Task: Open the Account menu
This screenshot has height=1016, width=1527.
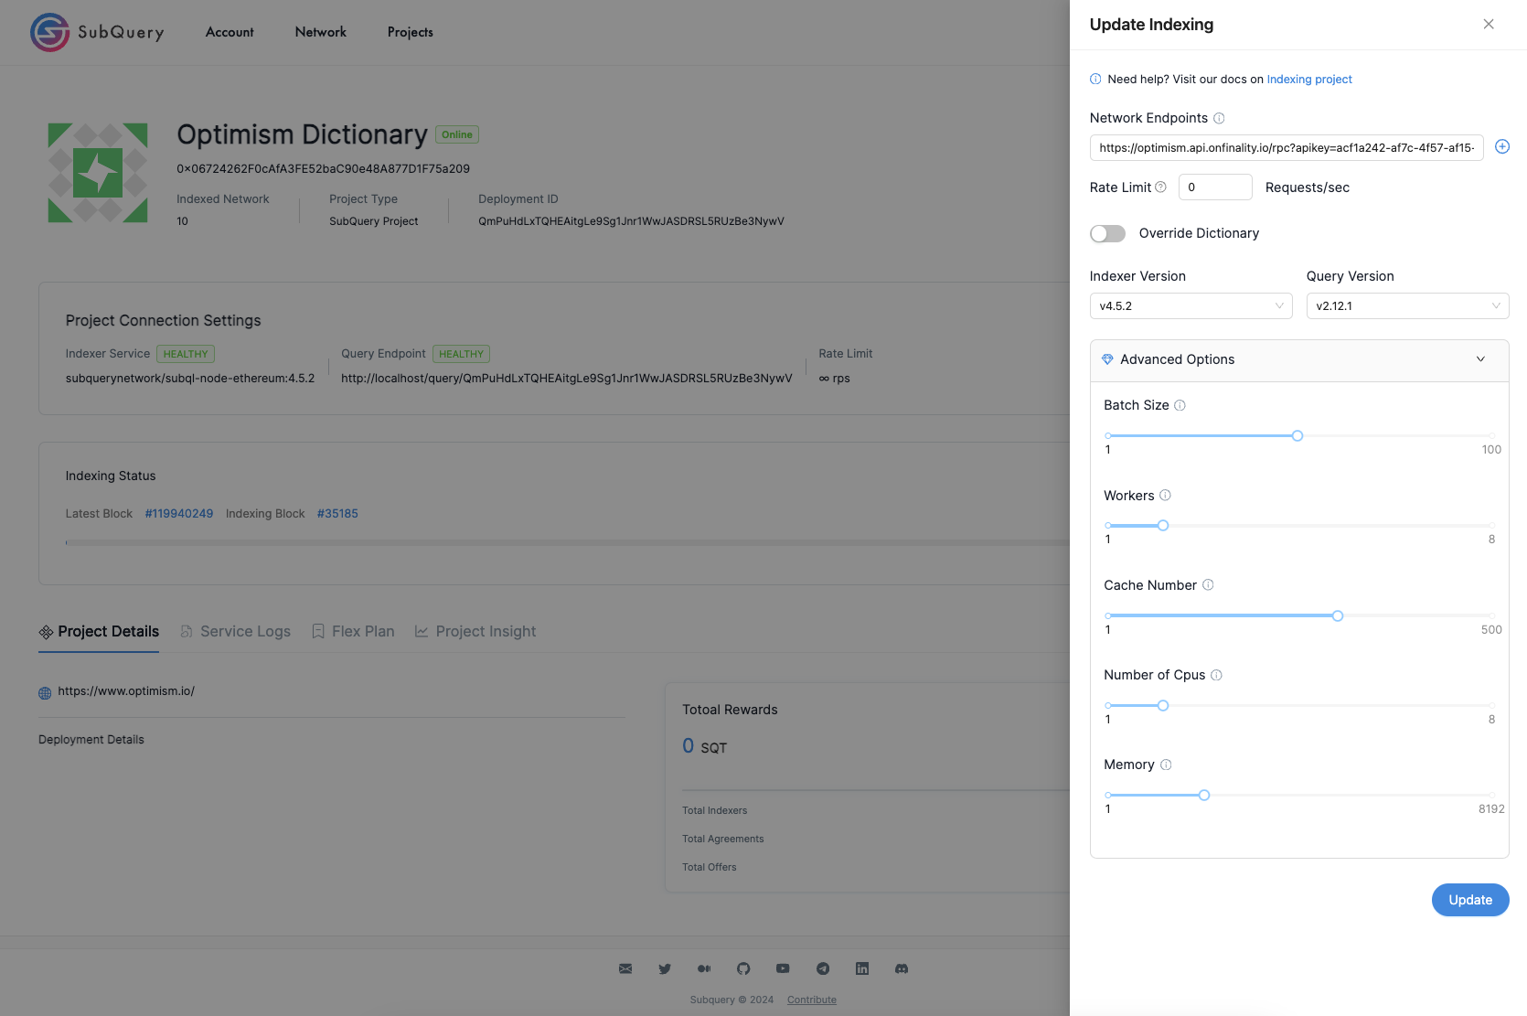Action: pyautogui.click(x=230, y=32)
